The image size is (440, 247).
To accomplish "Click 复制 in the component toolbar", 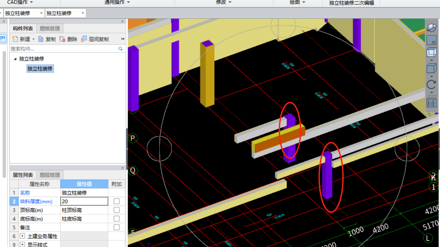I will coord(47,39).
